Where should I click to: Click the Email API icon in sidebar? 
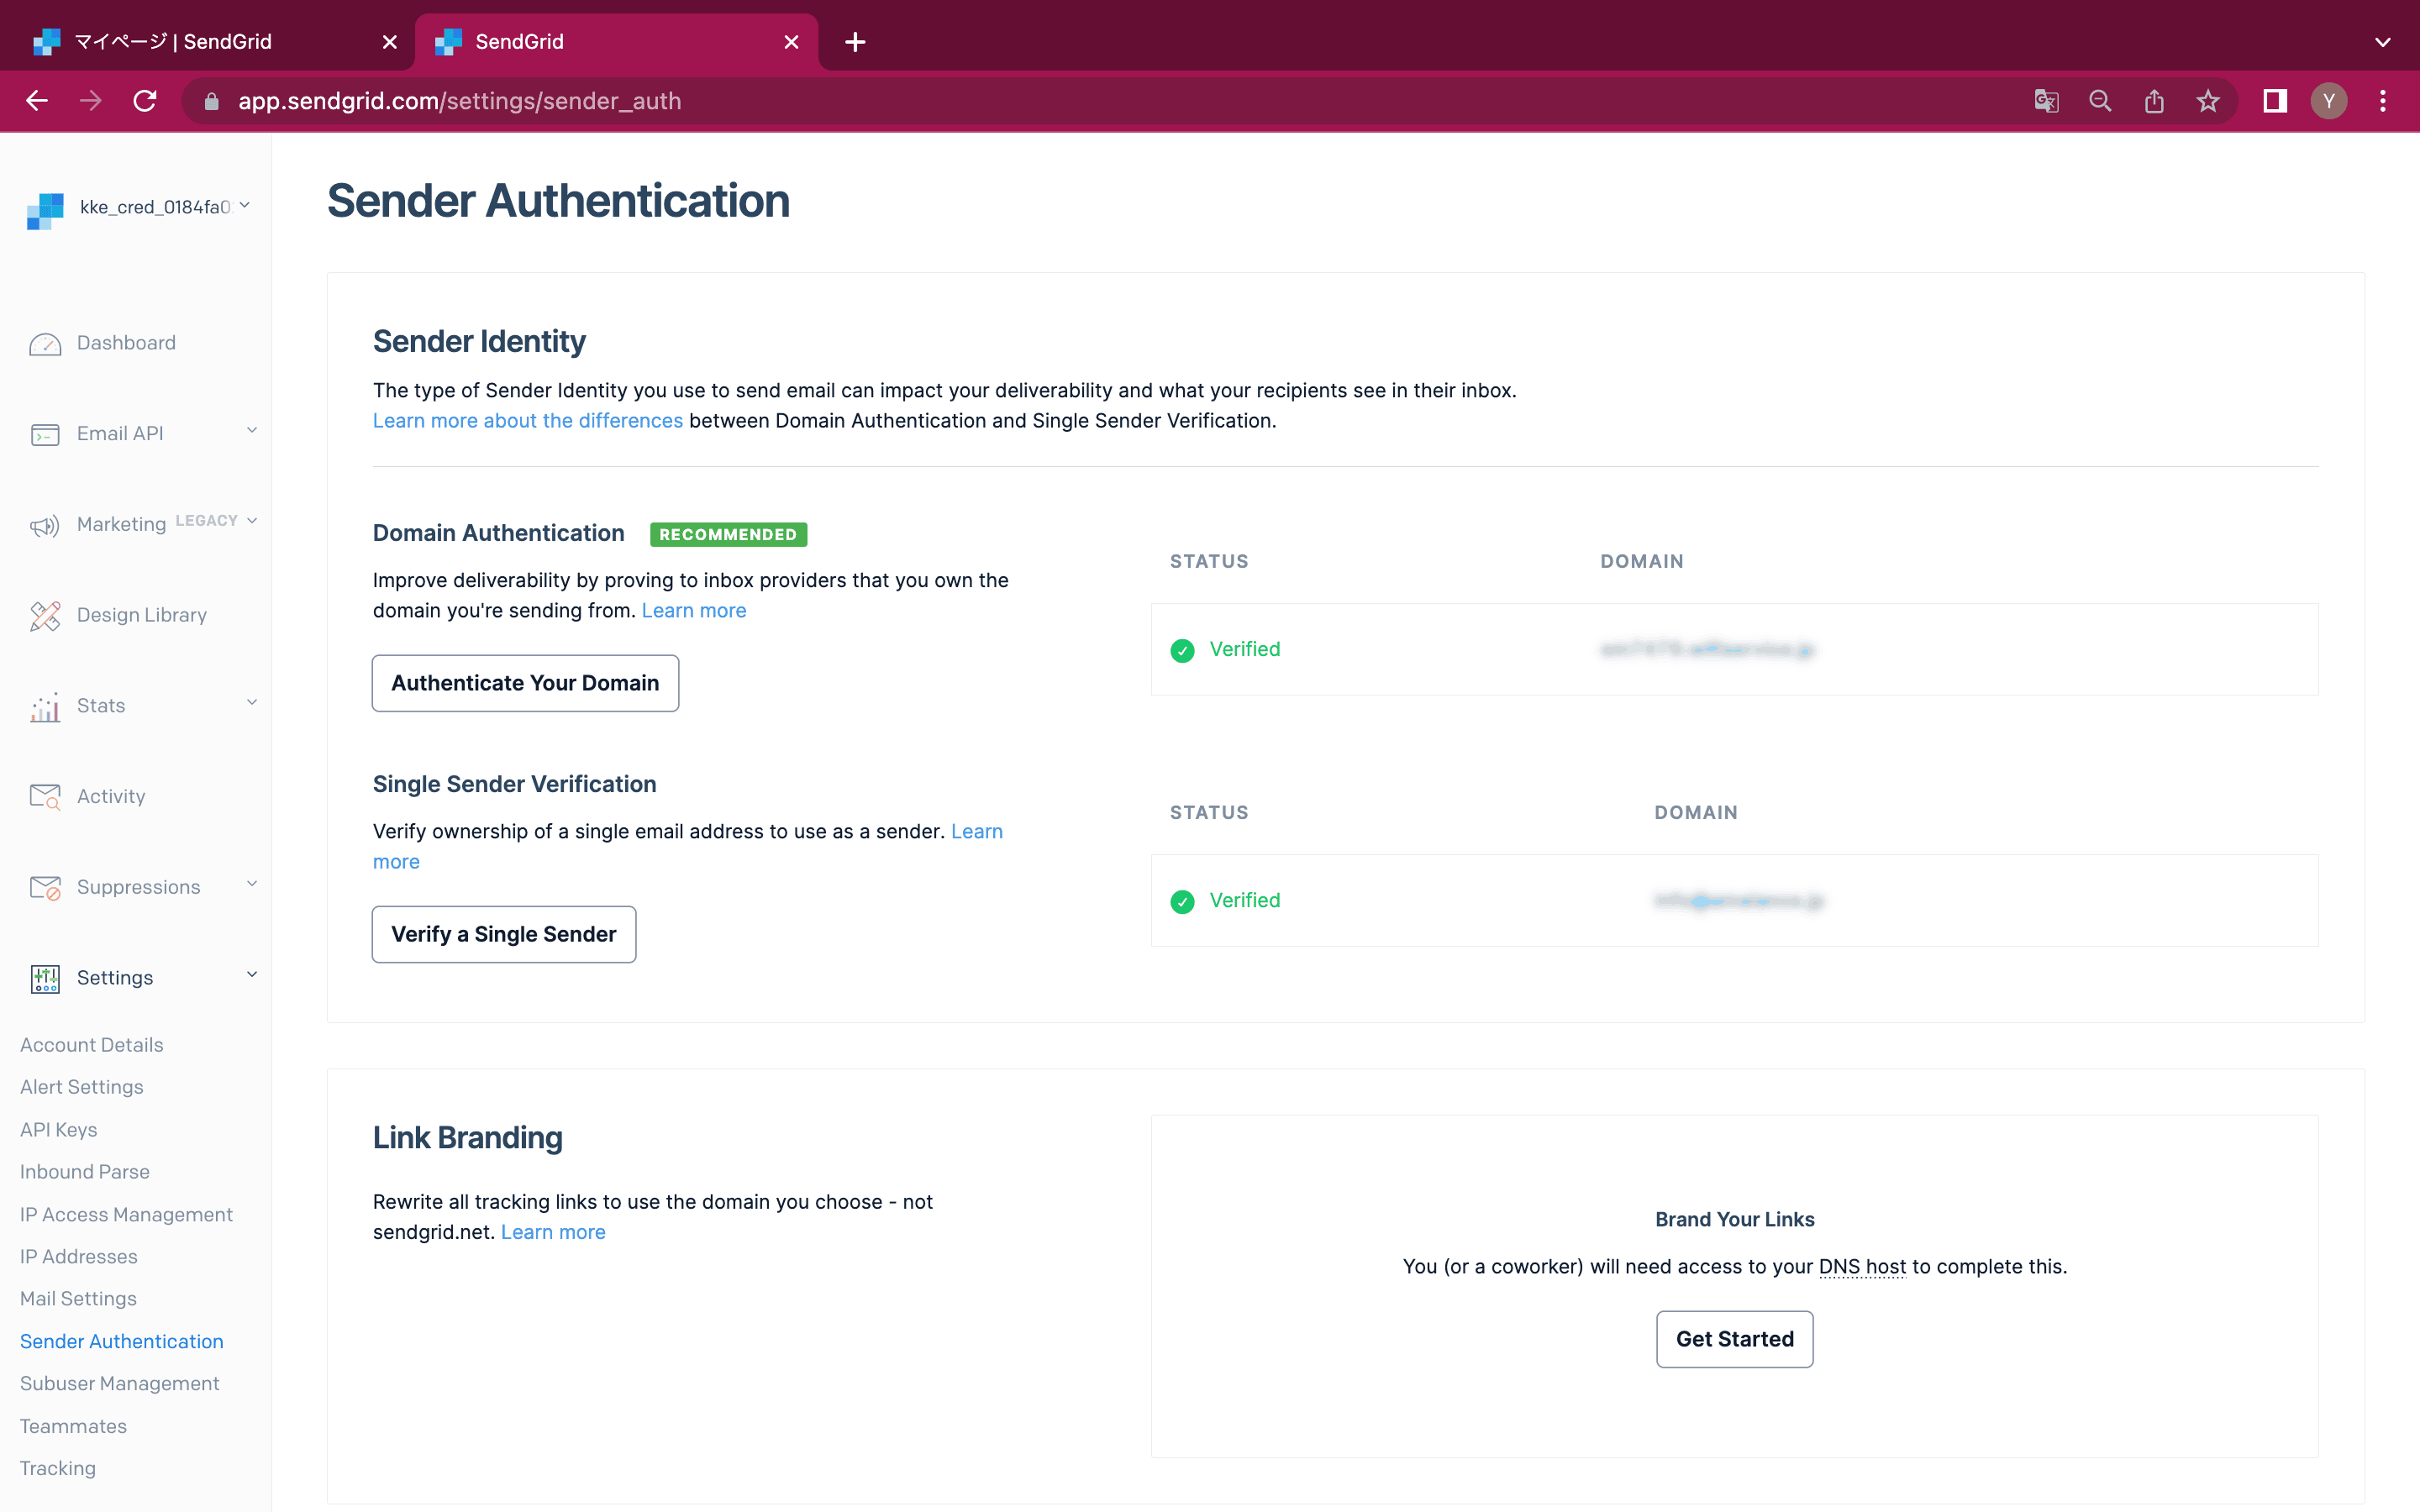point(45,435)
